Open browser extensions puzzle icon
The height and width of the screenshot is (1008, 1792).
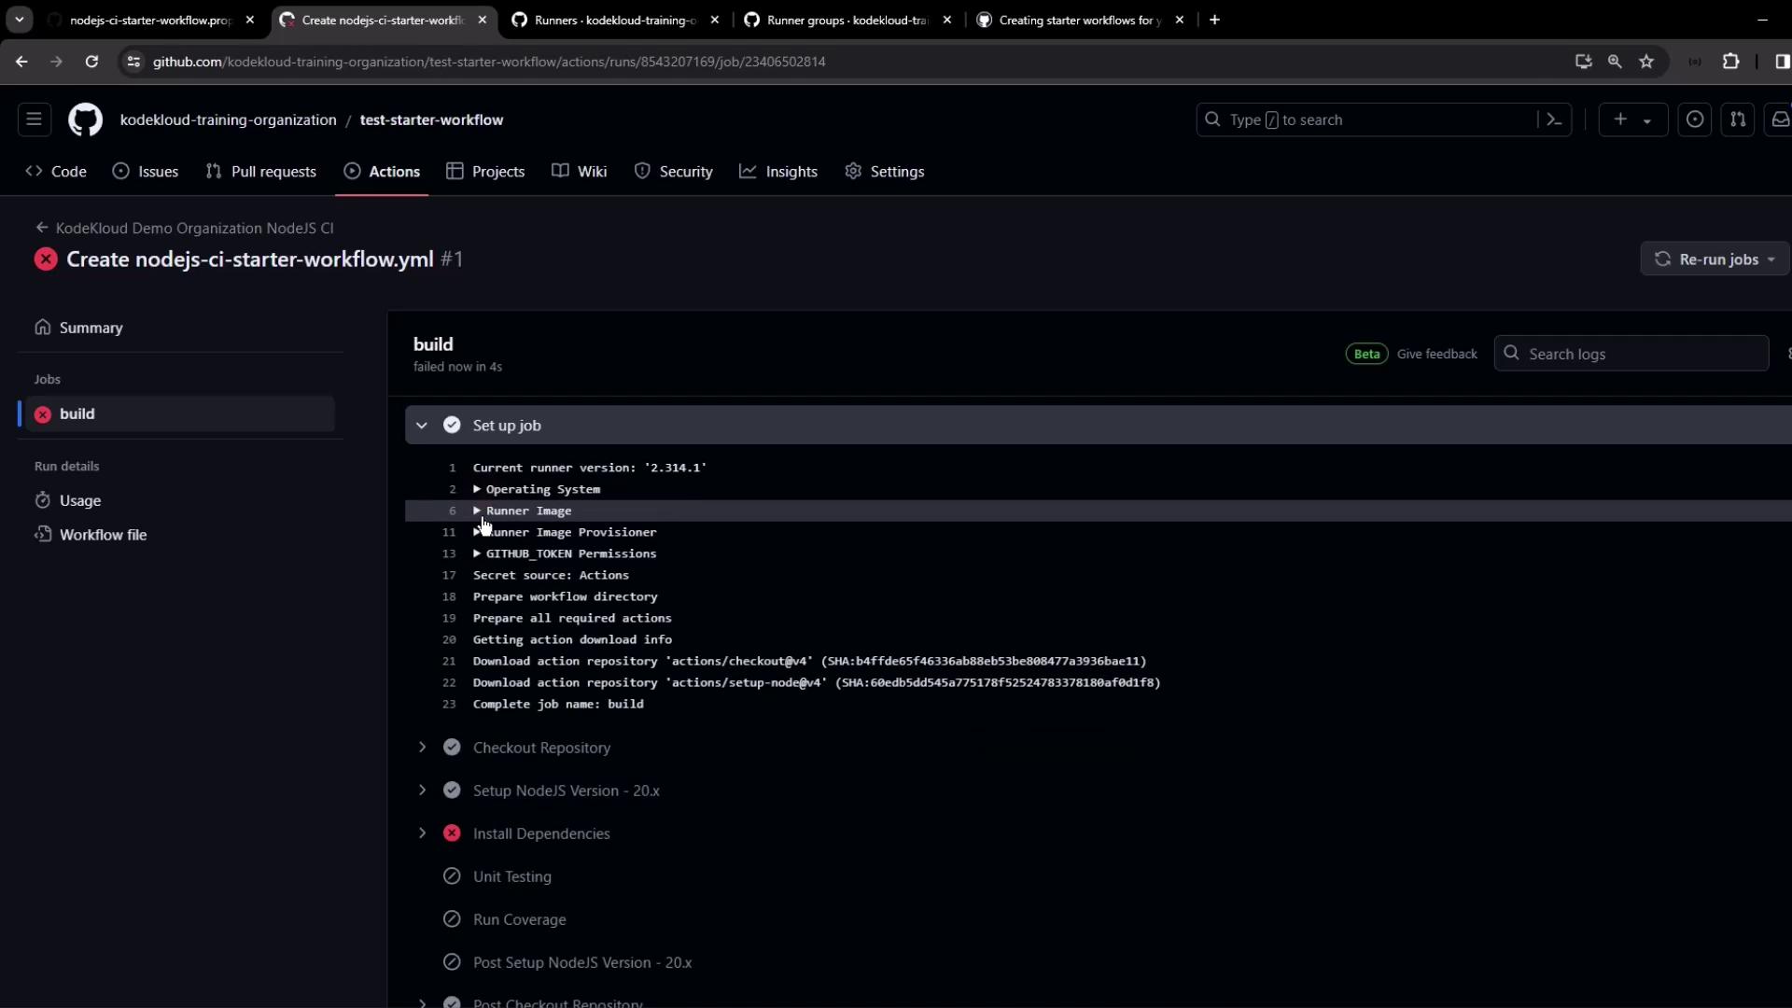click(x=1730, y=62)
